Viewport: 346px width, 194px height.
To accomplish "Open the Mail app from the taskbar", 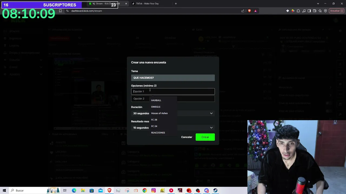I will click(101, 190).
